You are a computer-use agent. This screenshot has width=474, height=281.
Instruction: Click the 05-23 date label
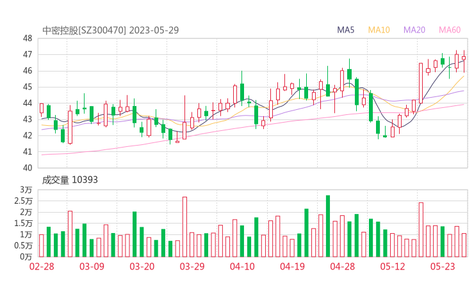click(443, 266)
